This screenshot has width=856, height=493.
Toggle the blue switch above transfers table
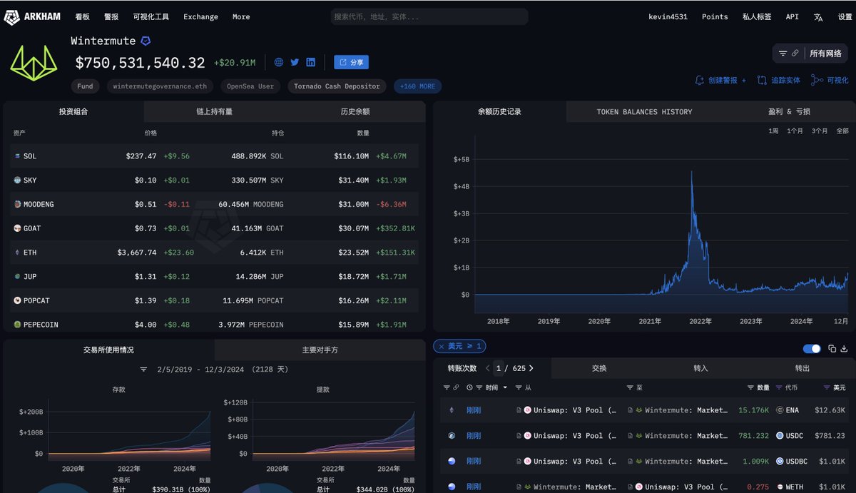812,349
